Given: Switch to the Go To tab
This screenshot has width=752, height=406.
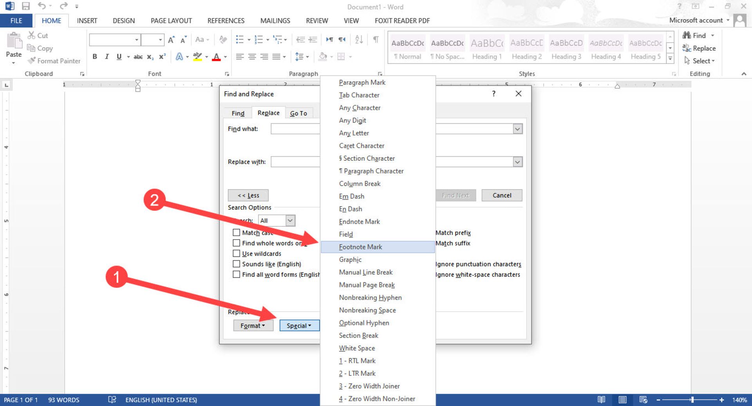Looking at the screenshot, I should pos(298,113).
